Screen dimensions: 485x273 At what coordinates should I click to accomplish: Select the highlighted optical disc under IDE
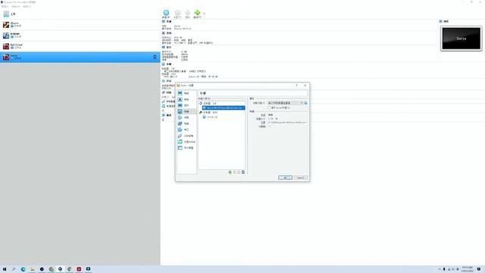224,108
